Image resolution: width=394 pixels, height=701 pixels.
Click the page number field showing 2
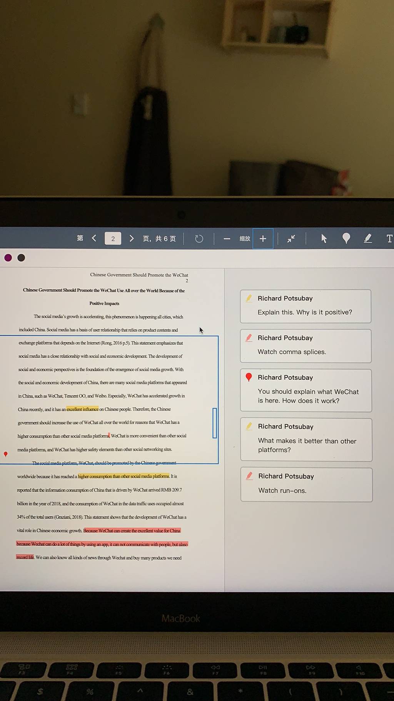tap(113, 238)
